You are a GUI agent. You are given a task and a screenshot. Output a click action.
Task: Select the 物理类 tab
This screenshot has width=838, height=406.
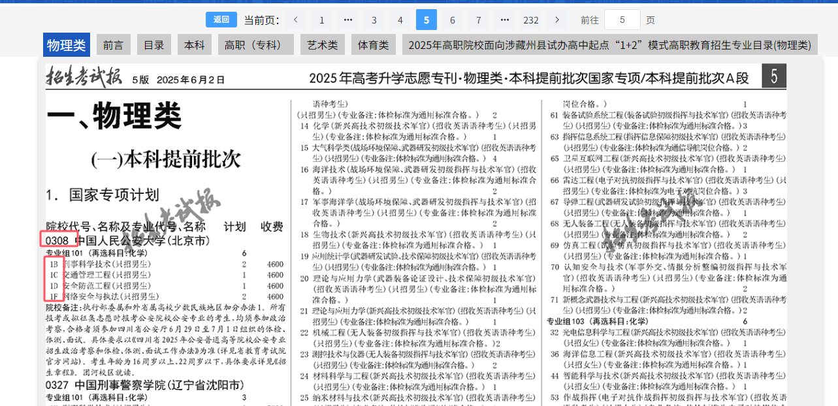67,45
